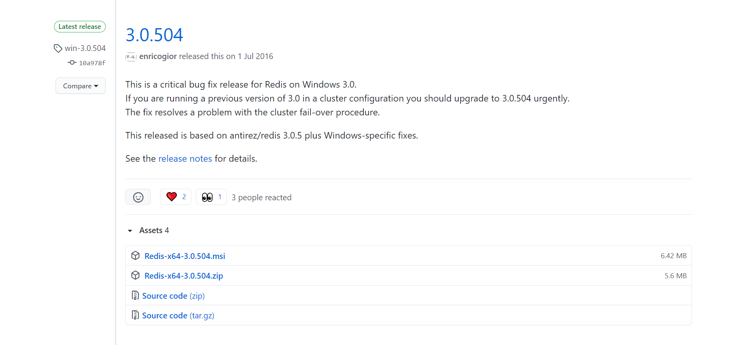This screenshot has height=345, width=736.
Task: Open the Compare dropdown
Action: 81,86
